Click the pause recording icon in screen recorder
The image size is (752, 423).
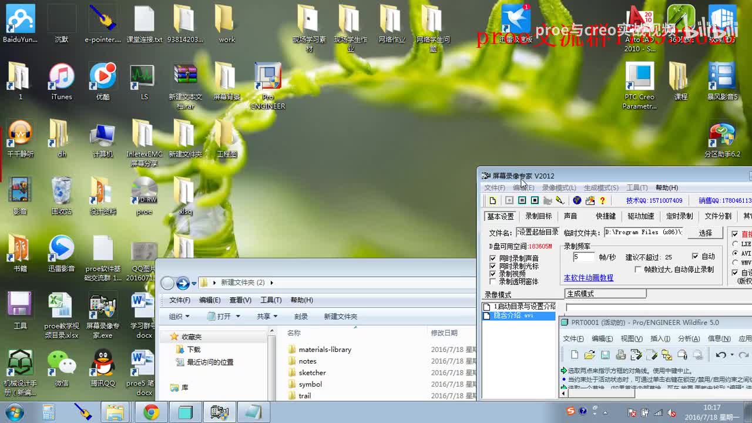522,200
